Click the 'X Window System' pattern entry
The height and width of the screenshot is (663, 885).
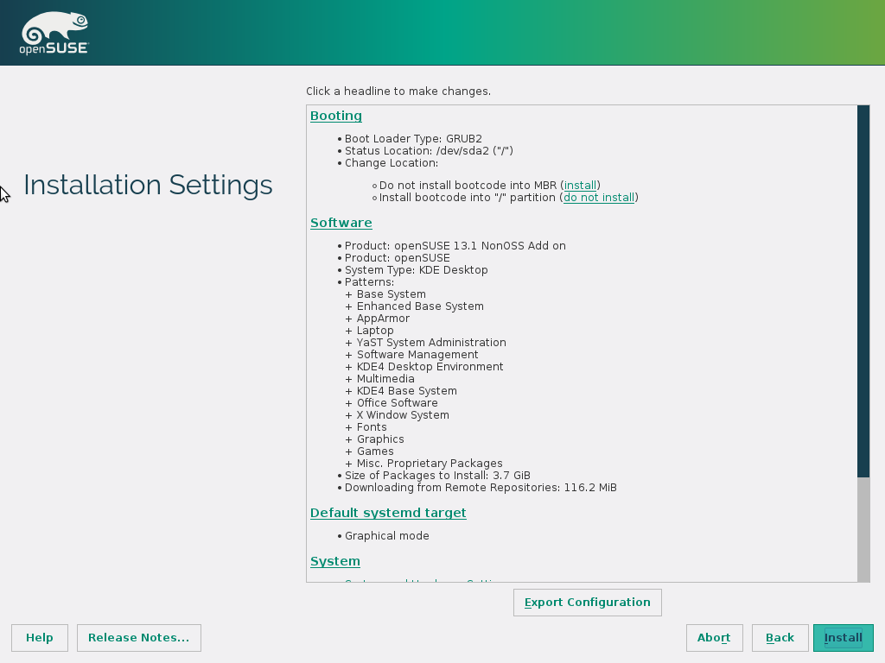pos(403,415)
